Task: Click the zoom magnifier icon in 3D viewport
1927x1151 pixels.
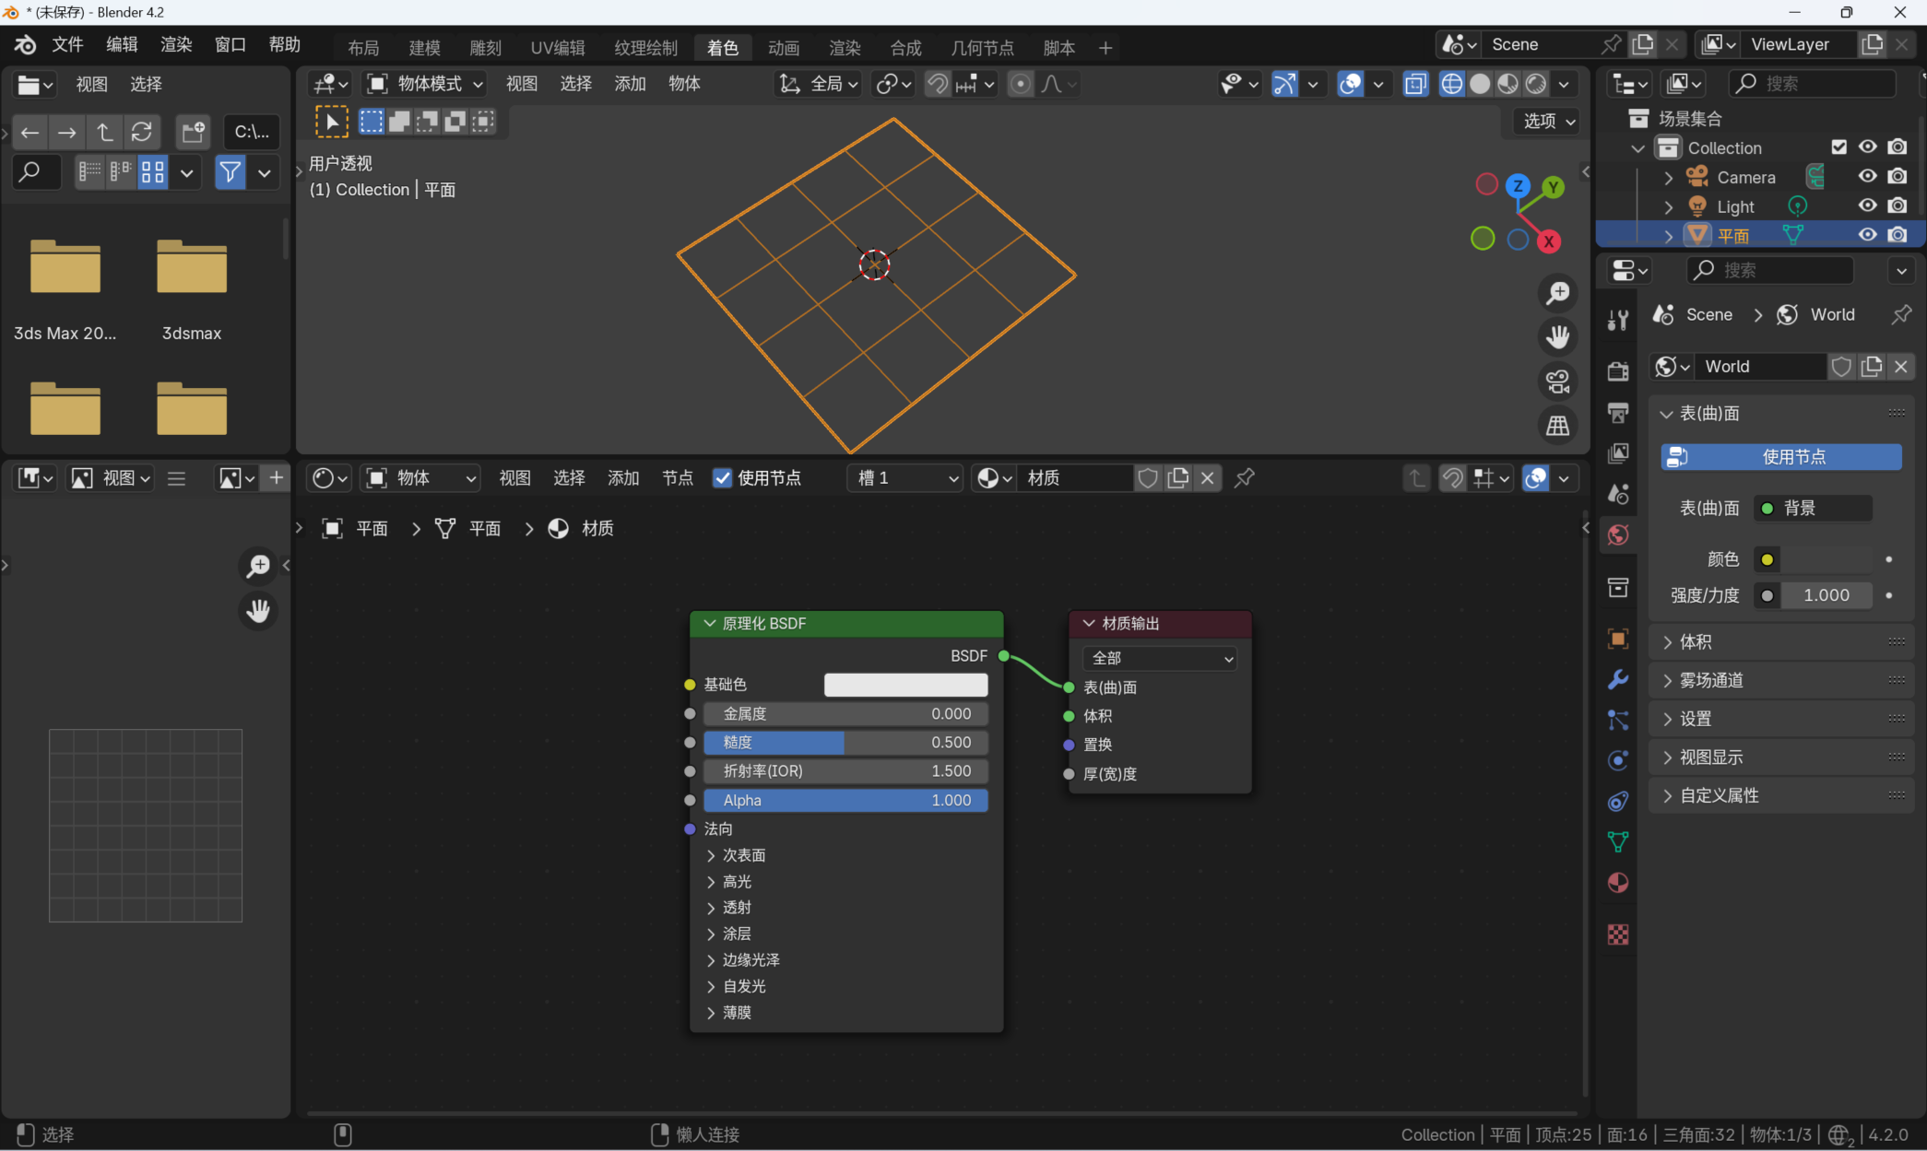Action: [1557, 293]
